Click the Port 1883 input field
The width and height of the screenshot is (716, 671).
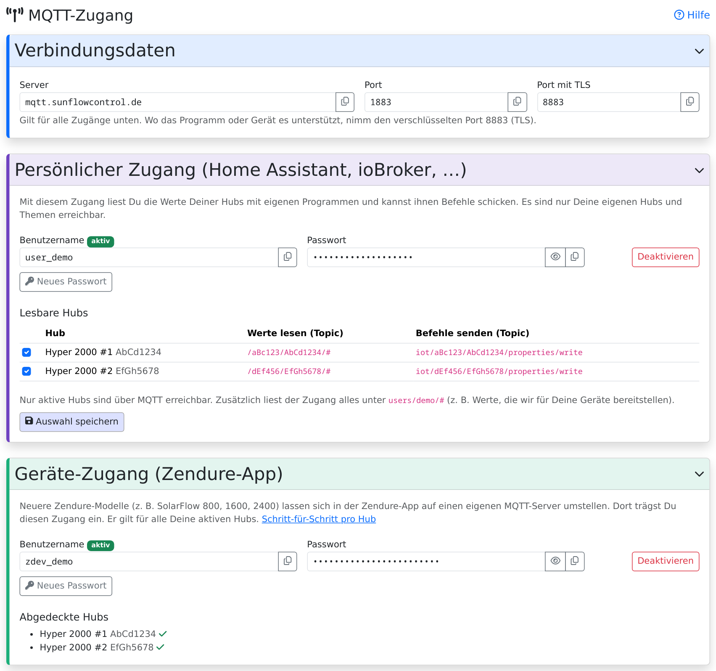coord(436,102)
